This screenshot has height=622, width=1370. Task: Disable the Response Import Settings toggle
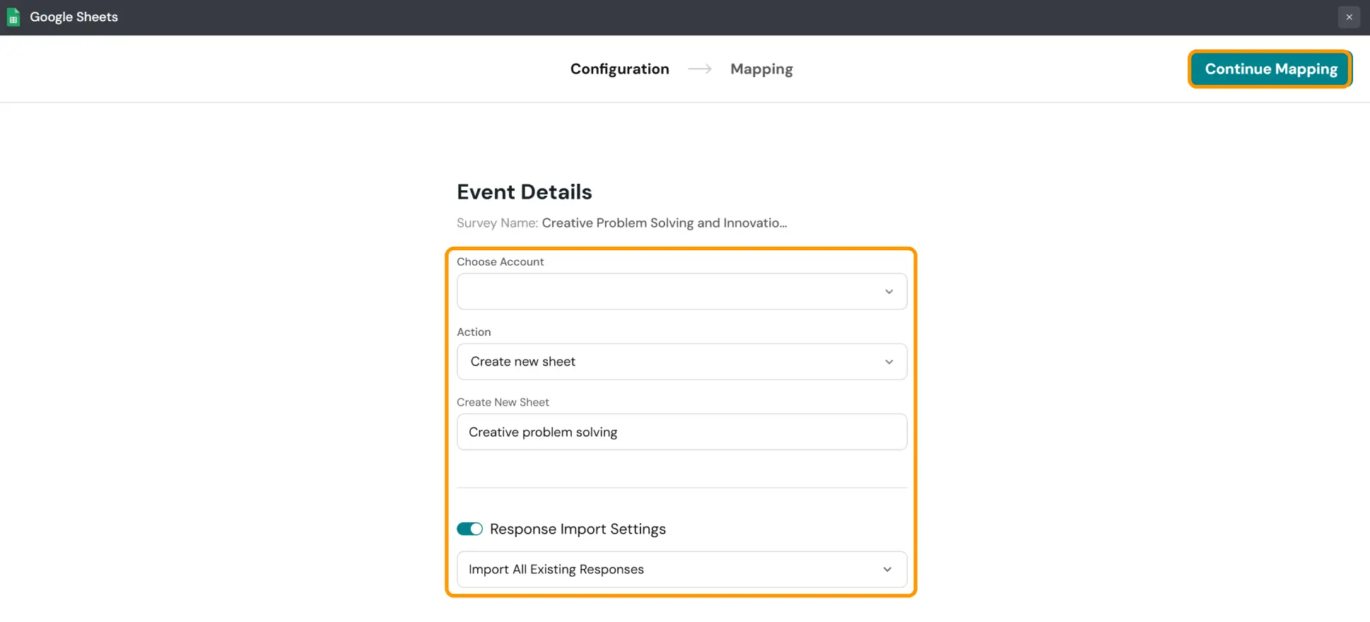coord(469,529)
